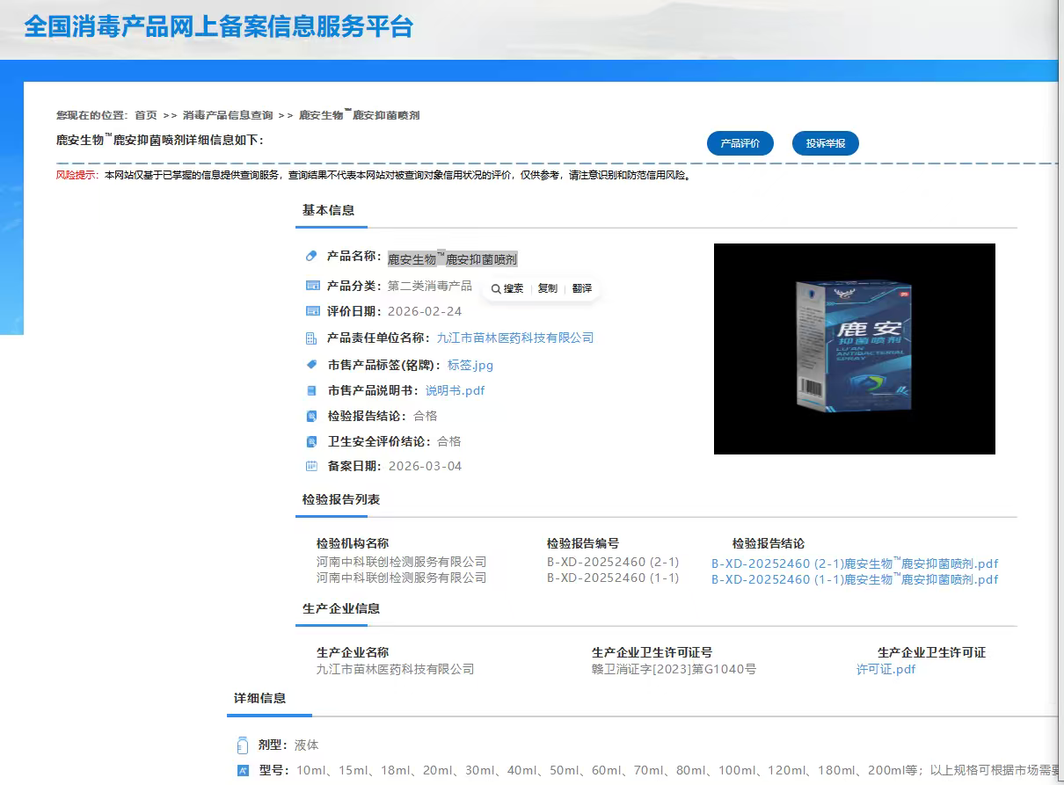Click the pill icon beside 产品名称
This screenshot has width=1064, height=785.
pyautogui.click(x=311, y=257)
